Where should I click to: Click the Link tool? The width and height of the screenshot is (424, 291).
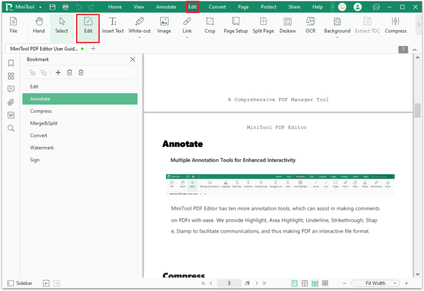coord(187,25)
